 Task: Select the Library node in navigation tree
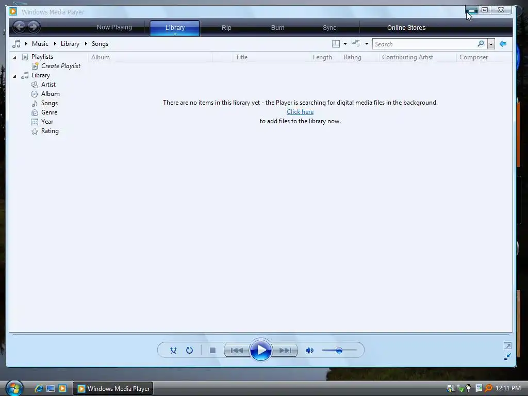tap(40, 75)
